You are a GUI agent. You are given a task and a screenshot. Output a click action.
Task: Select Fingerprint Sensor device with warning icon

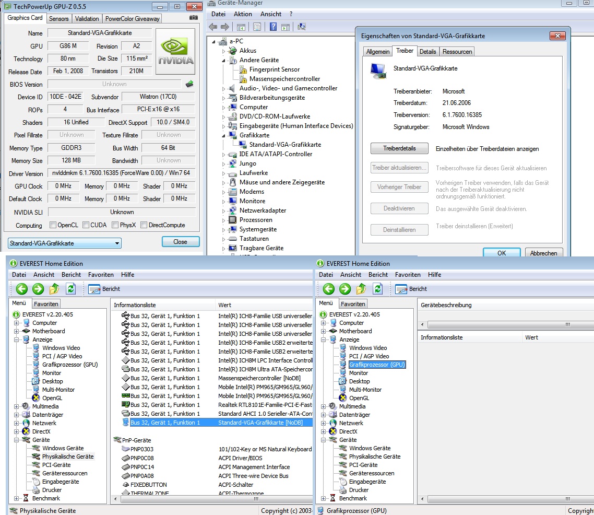(274, 69)
